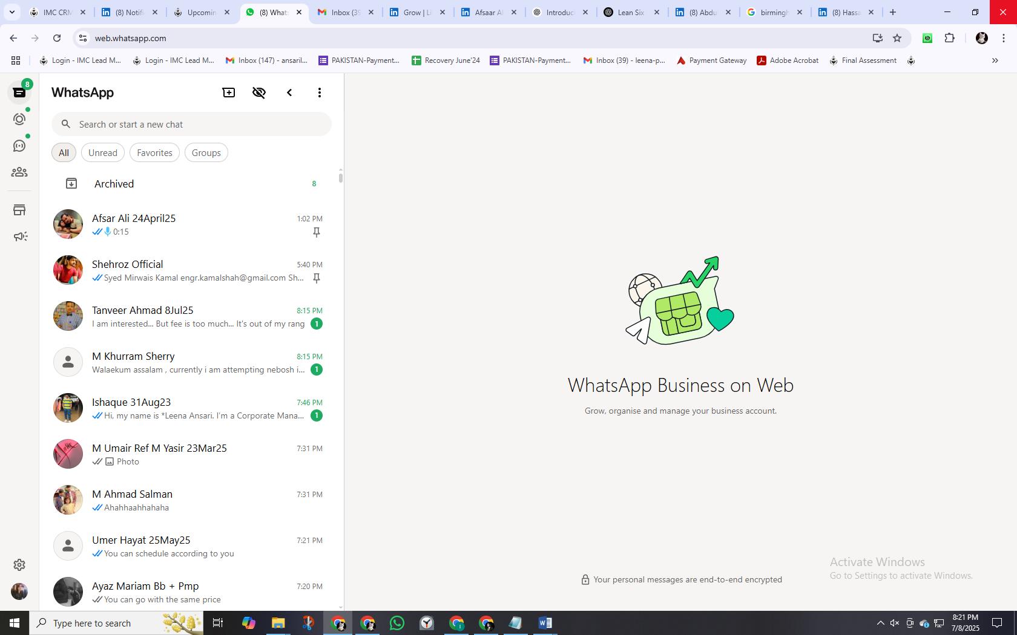Open the Communities icon in sidebar

19,172
